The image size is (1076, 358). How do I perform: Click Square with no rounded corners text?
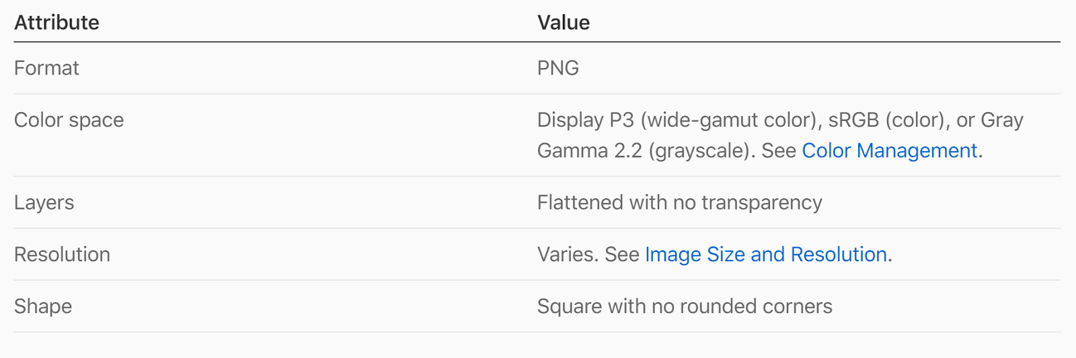[685, 306]
